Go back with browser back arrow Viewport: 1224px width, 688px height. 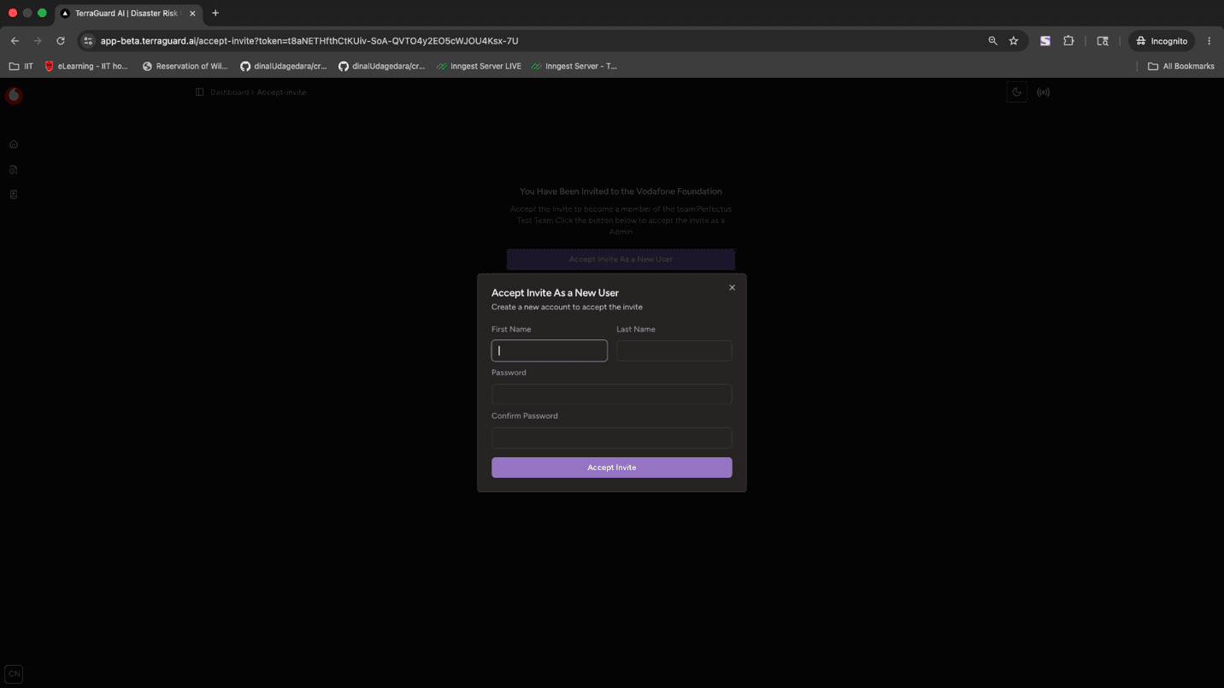pos(15,41)
